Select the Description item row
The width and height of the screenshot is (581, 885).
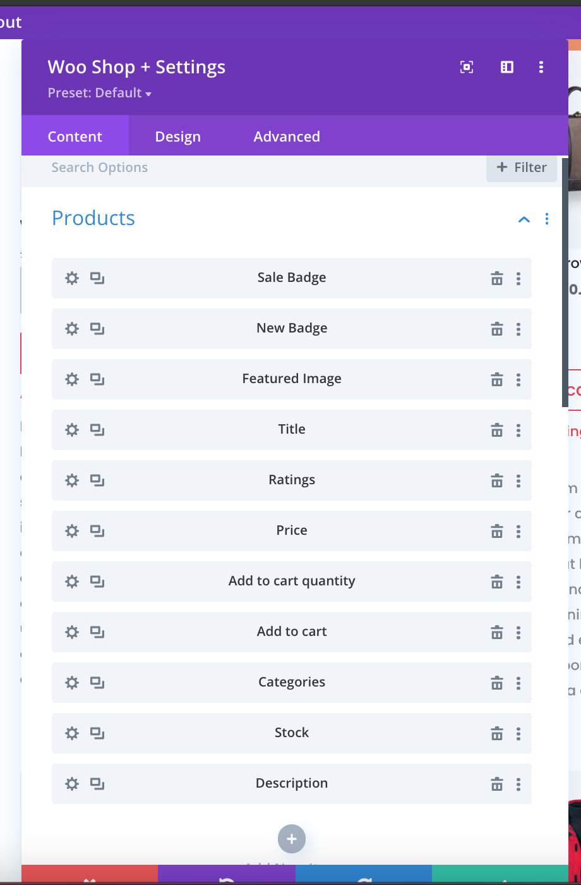pos(292,784)
